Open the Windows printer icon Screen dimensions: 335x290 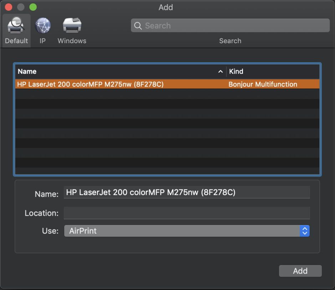[x=72, y=26]
